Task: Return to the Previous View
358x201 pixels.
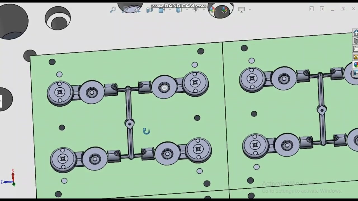Action: click(x=137, y=10)
